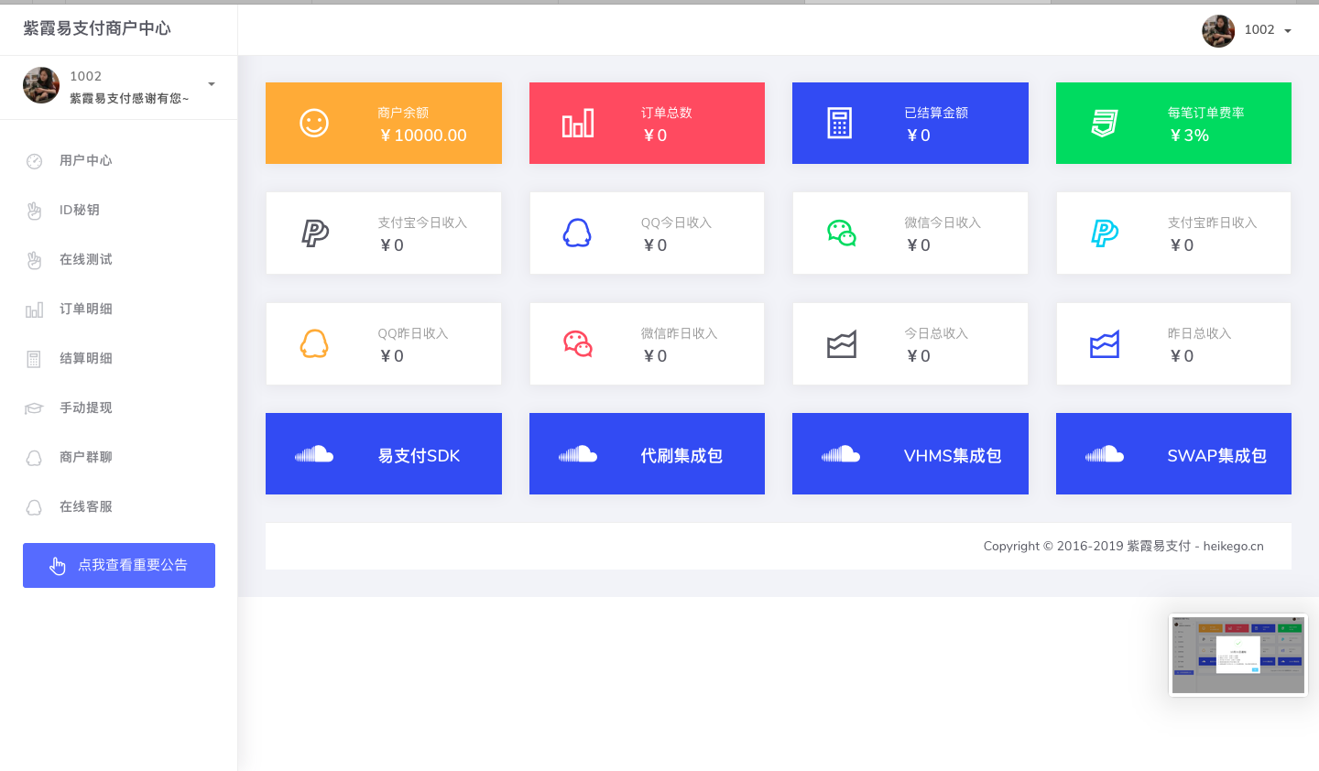This screenshot has width=1319, height=771.
Task: Click the screenshot preview thumbnail at bottom right
Action: point(1238,655)
